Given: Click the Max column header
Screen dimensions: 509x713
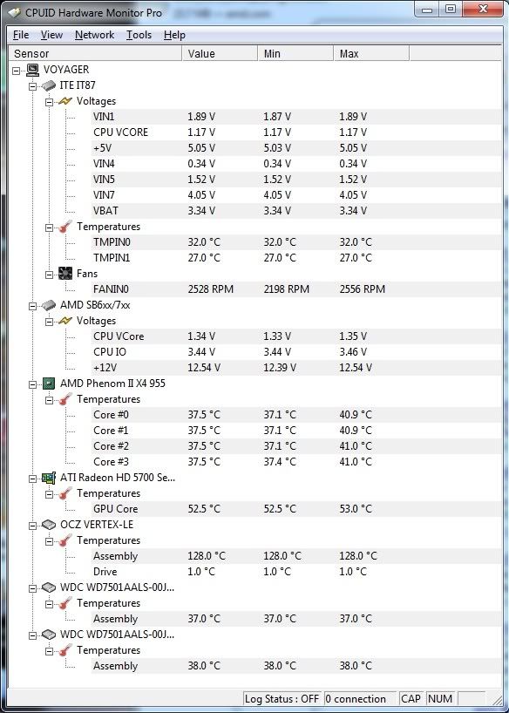Looking at the screenshot, I should 371,53.
